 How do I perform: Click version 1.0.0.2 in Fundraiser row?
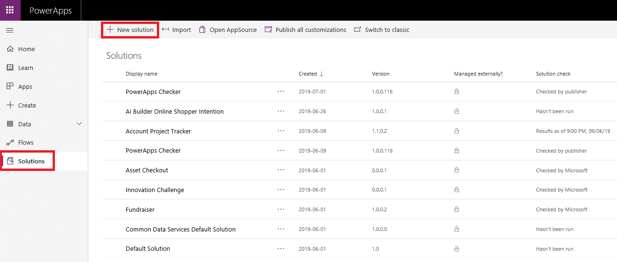tap(379, 209)
